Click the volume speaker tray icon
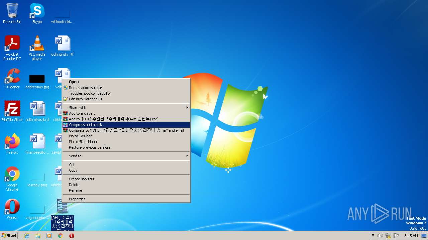428x240 pixels. tap(380, 236)
